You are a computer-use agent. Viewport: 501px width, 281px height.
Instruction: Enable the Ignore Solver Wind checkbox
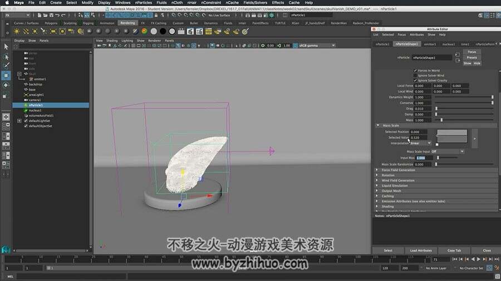415,76
